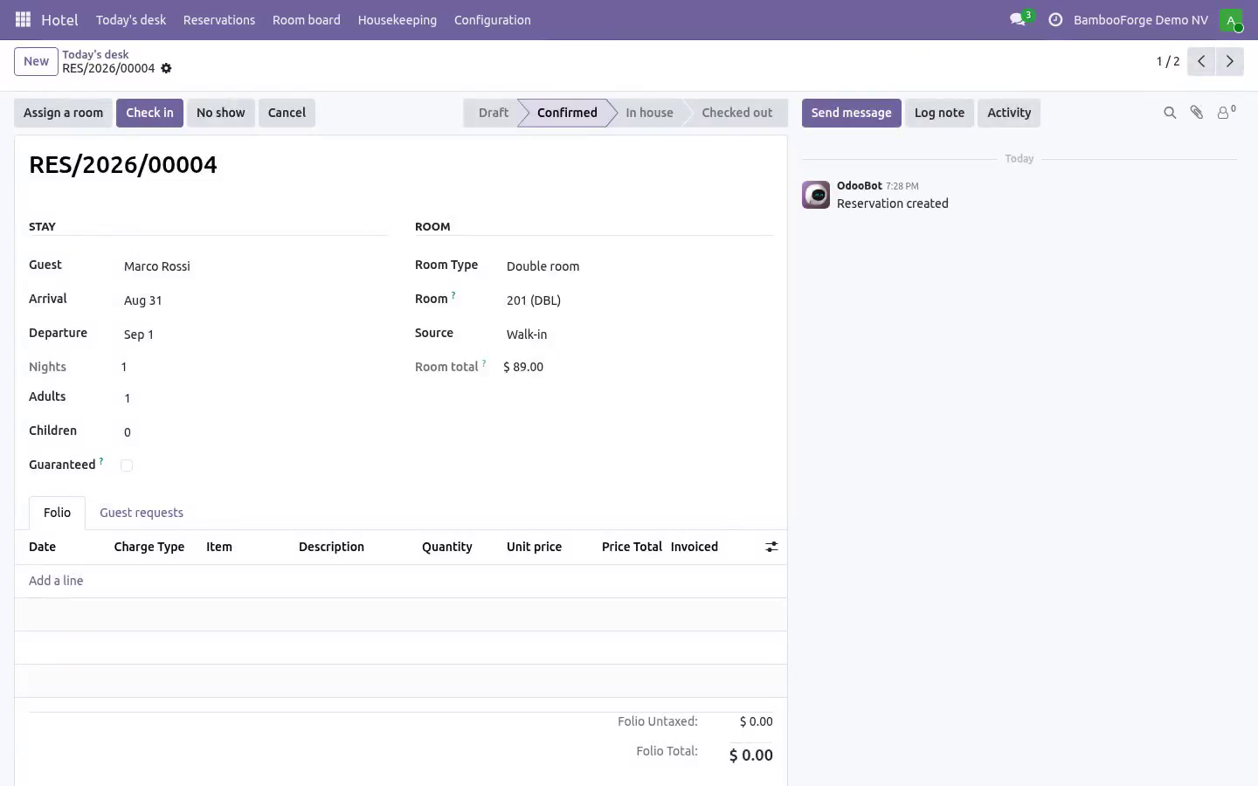The width and height of the screenshot is (1258, 786).
Task: Click Send message button
Action: [x=852, y=113]
